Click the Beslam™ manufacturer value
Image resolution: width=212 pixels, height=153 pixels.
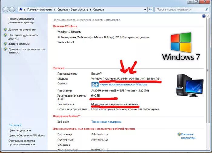point(97,74)
